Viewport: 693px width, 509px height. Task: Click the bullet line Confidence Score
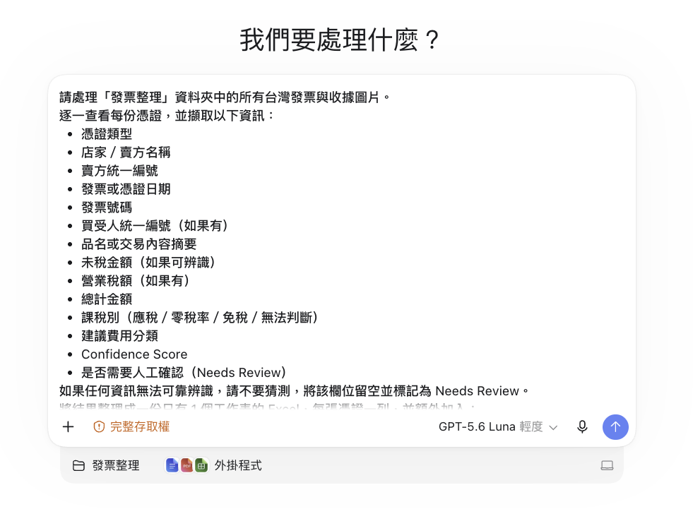[134, 354]
